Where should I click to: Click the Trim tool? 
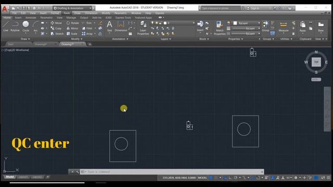(87, 23)
